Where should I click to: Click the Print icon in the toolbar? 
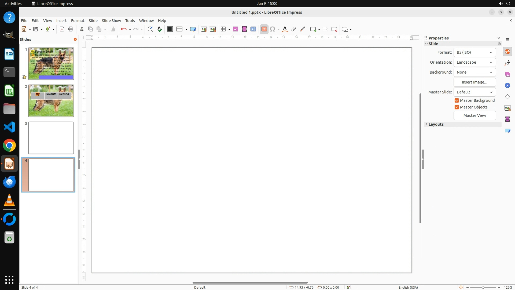[x=71, y=29]
